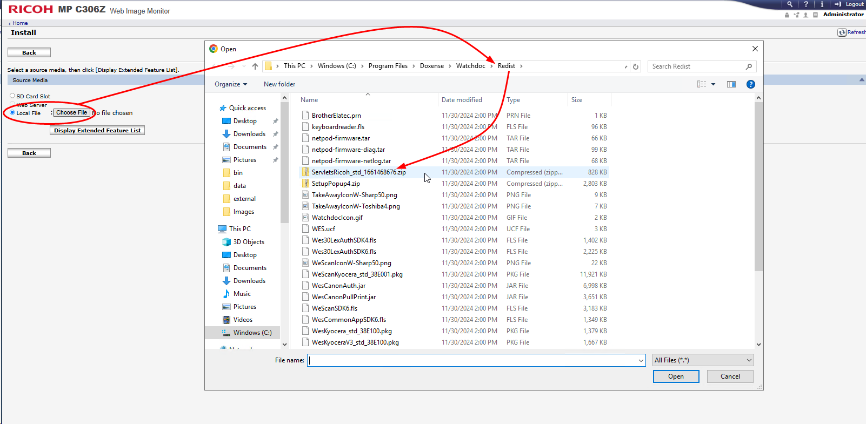Viewport: 866px width, 424px height.
Task: Click the Cancel button in the dialog
Action: (730, 376)
